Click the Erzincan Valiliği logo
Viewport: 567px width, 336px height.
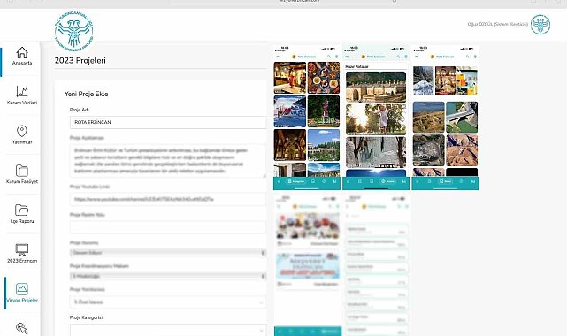click(73, 31)
